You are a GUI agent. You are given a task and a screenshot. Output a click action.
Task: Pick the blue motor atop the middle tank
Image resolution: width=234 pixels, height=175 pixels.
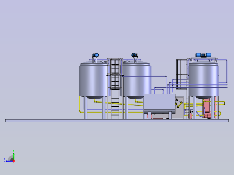point(135,55)
